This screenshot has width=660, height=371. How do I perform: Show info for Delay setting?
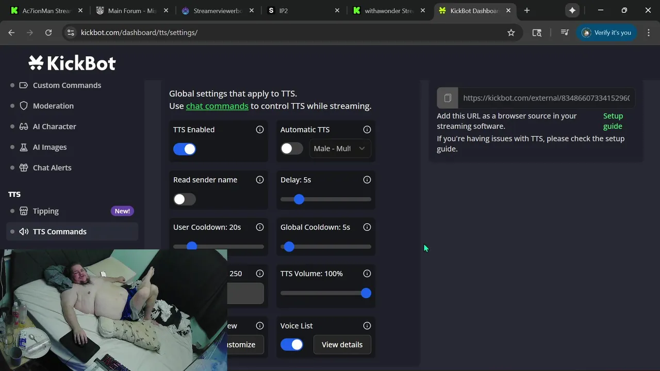(367, 179)
